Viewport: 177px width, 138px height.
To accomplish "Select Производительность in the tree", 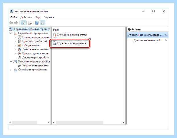I will click(35, 53).
